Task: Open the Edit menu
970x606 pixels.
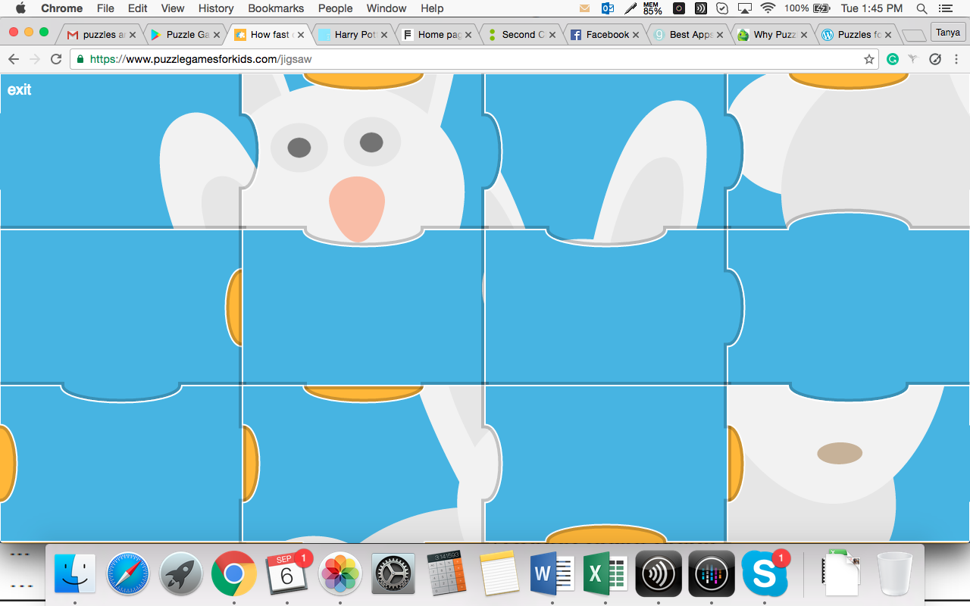Action: point(138,8)
